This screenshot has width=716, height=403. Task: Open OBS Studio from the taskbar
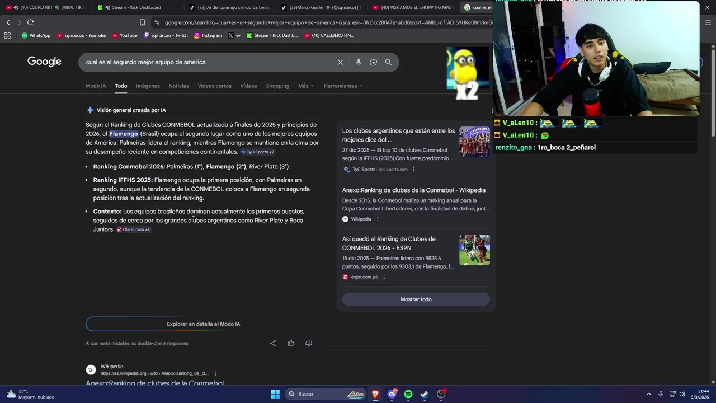click(x=441, y=394)
